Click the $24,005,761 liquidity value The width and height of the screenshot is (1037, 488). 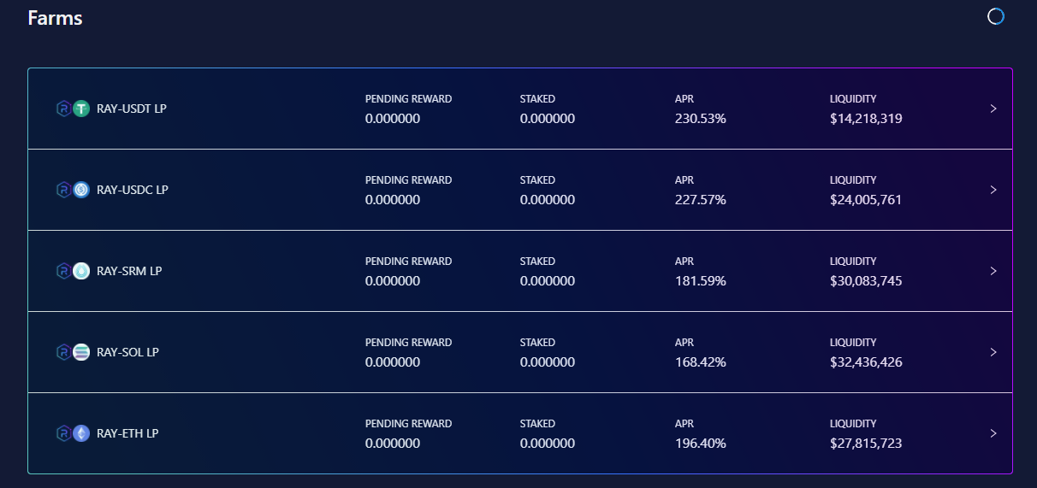[865, 200]
